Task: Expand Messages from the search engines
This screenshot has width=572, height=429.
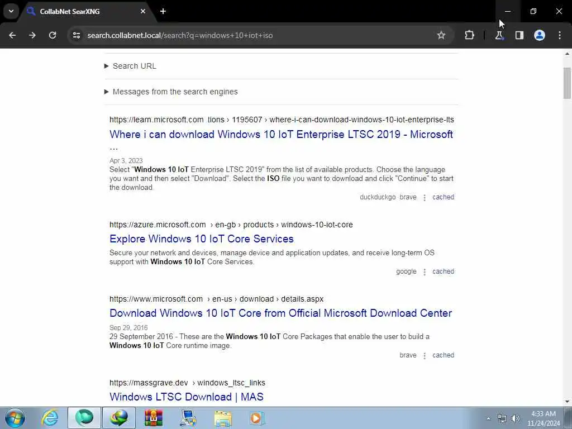Action: pyautogui.click(x=171, y=92)
